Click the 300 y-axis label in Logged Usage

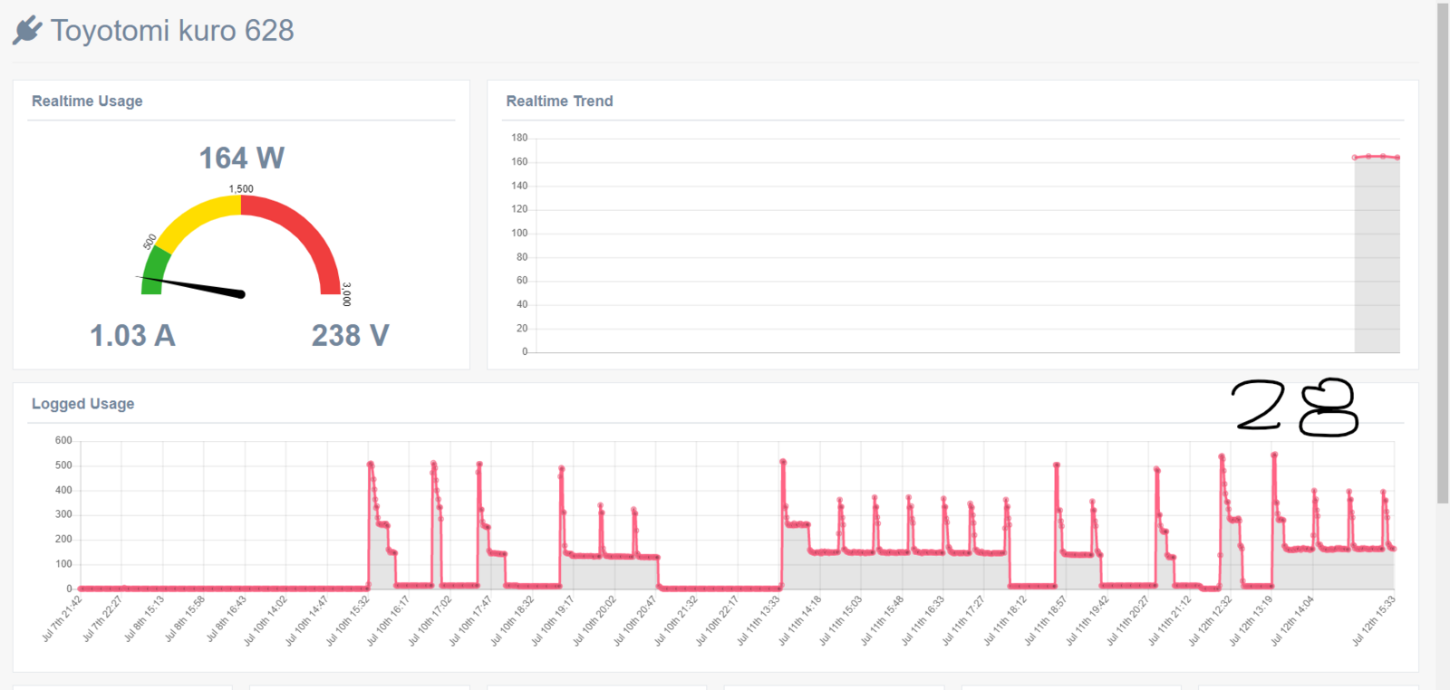63,514
